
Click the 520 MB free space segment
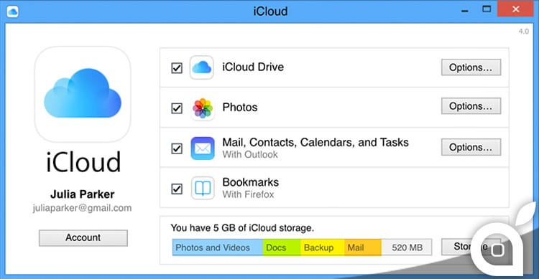407,247
